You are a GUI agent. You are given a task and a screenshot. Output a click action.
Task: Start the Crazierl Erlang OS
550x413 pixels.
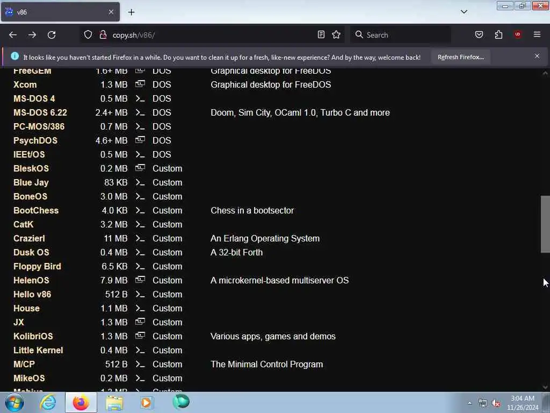pos(29,239)
